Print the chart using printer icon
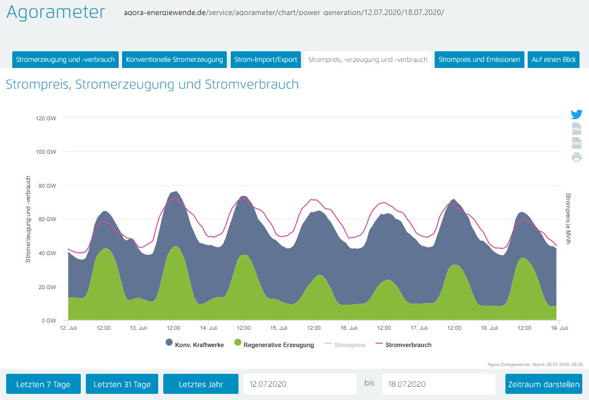The height and width of the screenshot is (400, 589). point(576,157)
